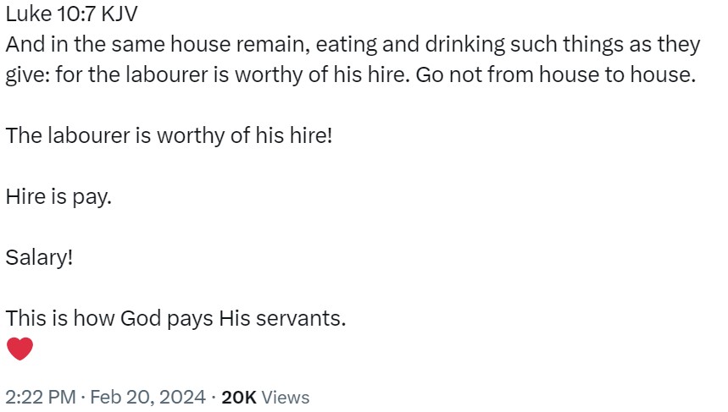Click the Feb 20, 2024 date
This screenshot has height=412, width=728.
pyautogui.click(x=147, y=397)
